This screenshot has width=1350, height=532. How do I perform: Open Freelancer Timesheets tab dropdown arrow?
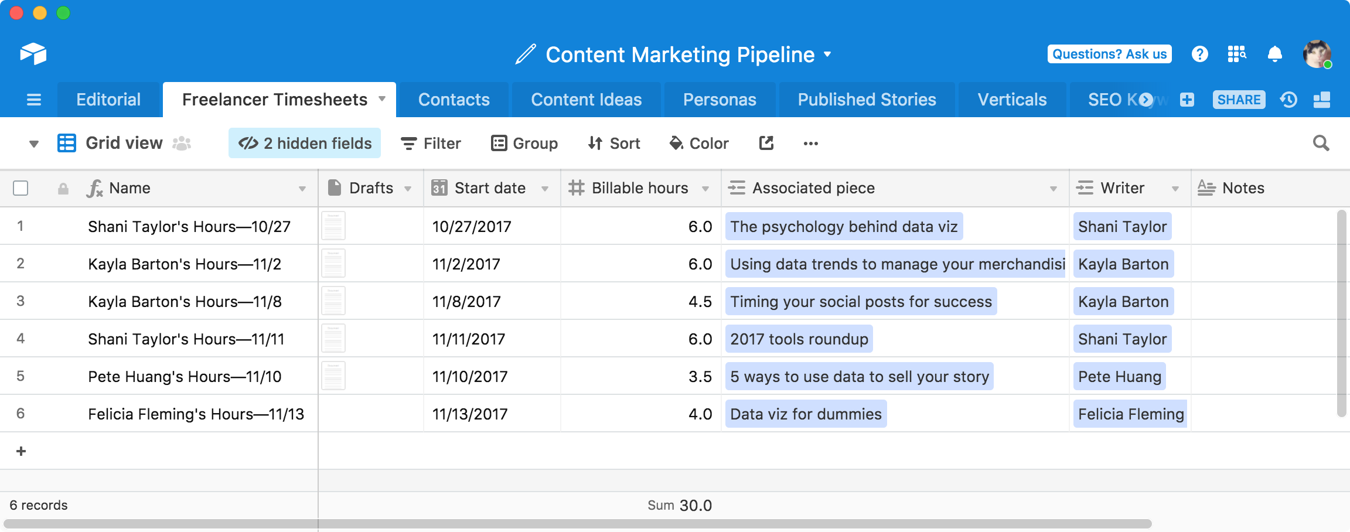tap(382, 98)
